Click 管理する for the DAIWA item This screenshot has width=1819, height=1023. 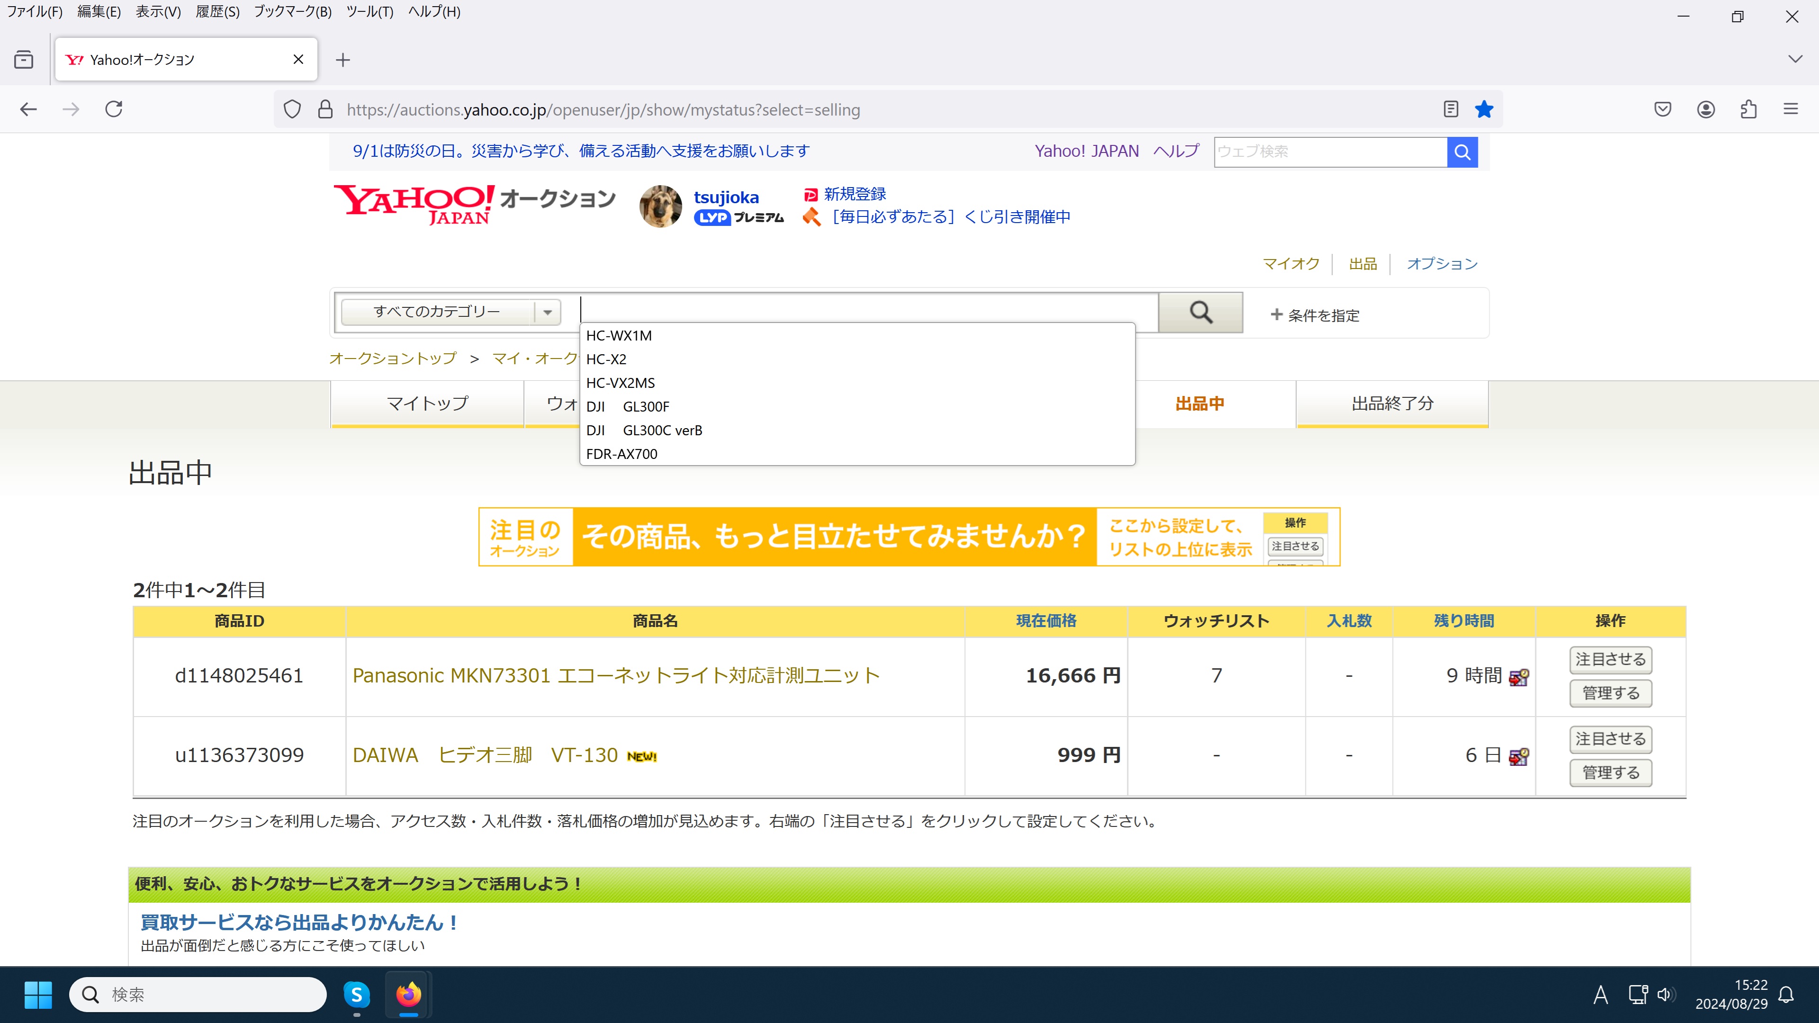coord(1610,772)
